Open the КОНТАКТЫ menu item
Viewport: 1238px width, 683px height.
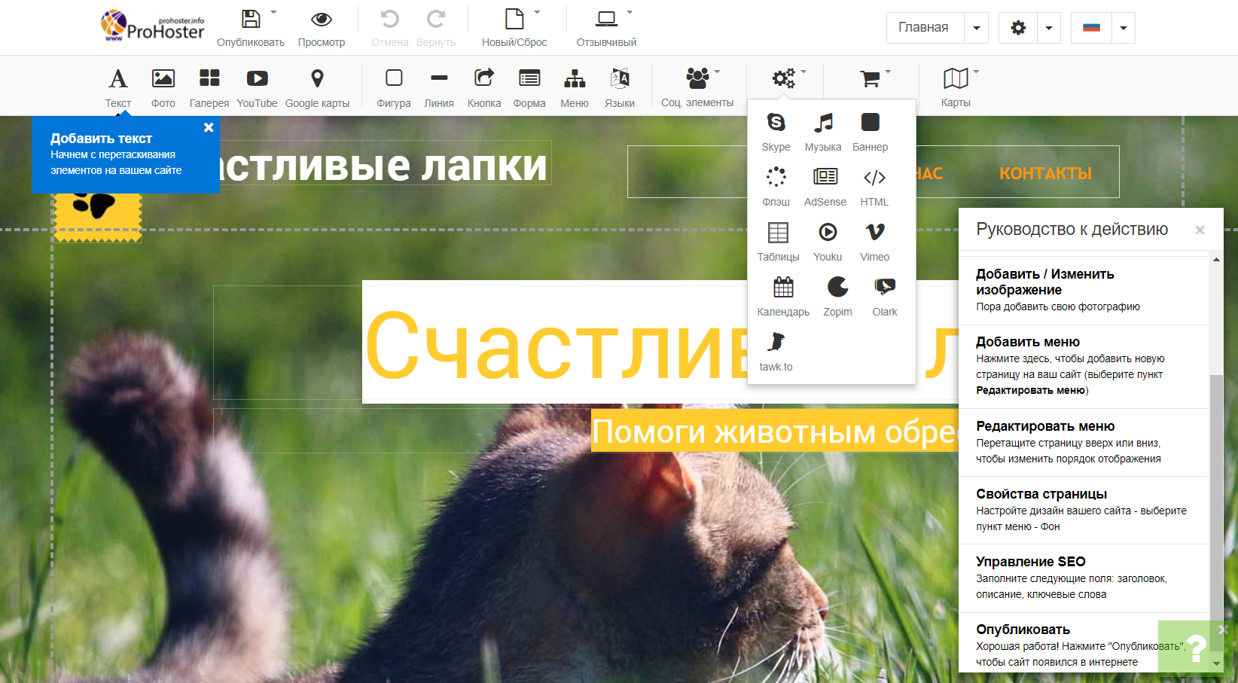1045,173
